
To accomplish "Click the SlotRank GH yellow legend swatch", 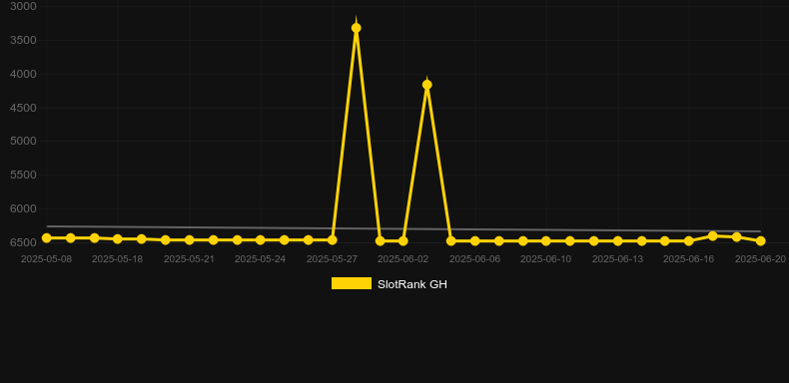I will [x=352, y=283].
